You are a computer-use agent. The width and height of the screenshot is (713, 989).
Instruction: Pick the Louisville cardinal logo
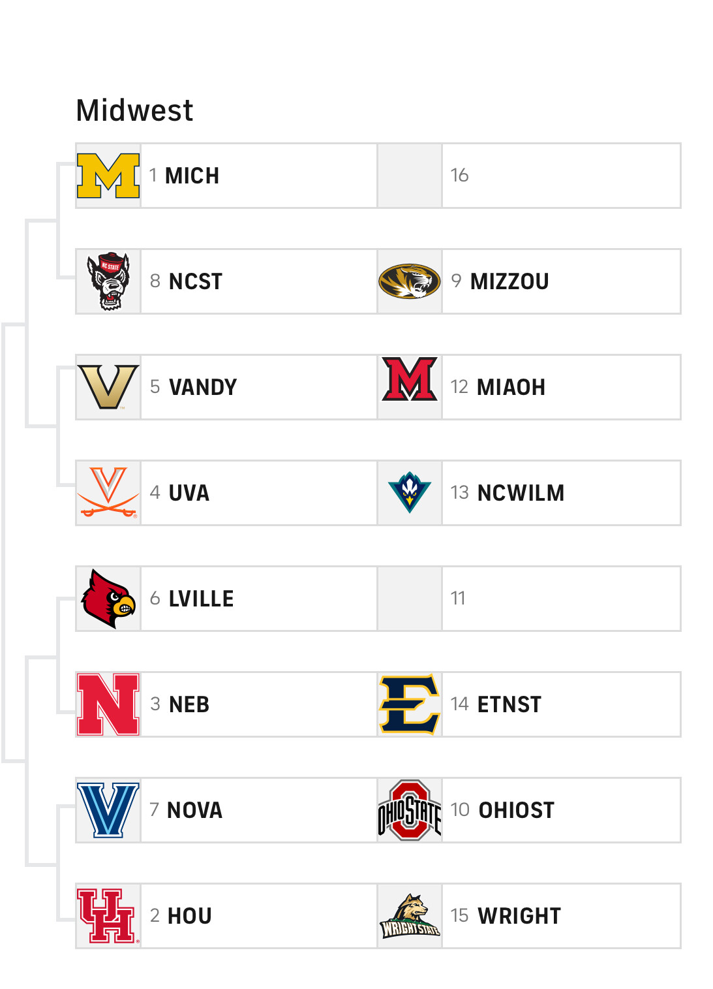108,599
